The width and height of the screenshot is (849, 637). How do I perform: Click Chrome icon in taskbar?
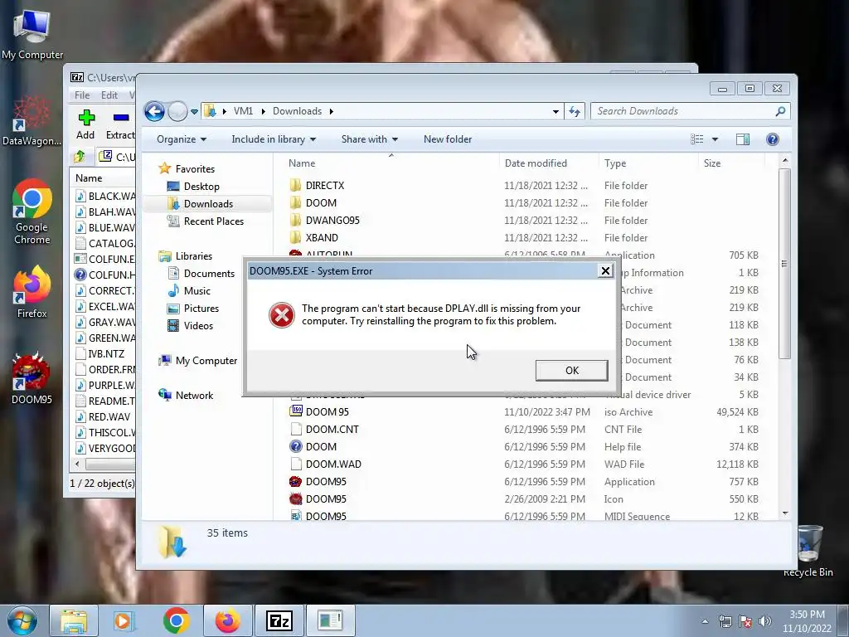click(x=176, y=620)
